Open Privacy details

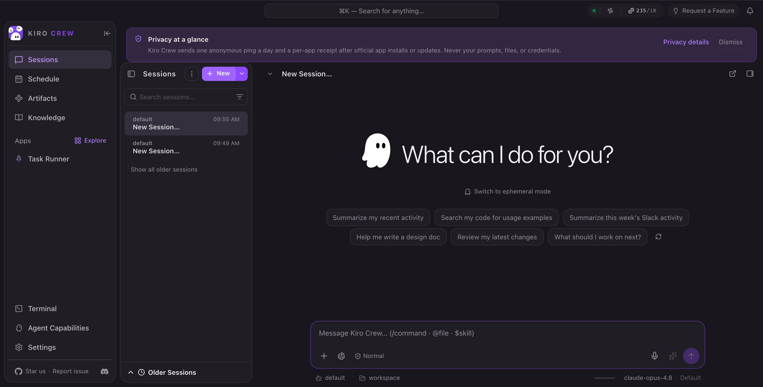(x=686, y=42)
